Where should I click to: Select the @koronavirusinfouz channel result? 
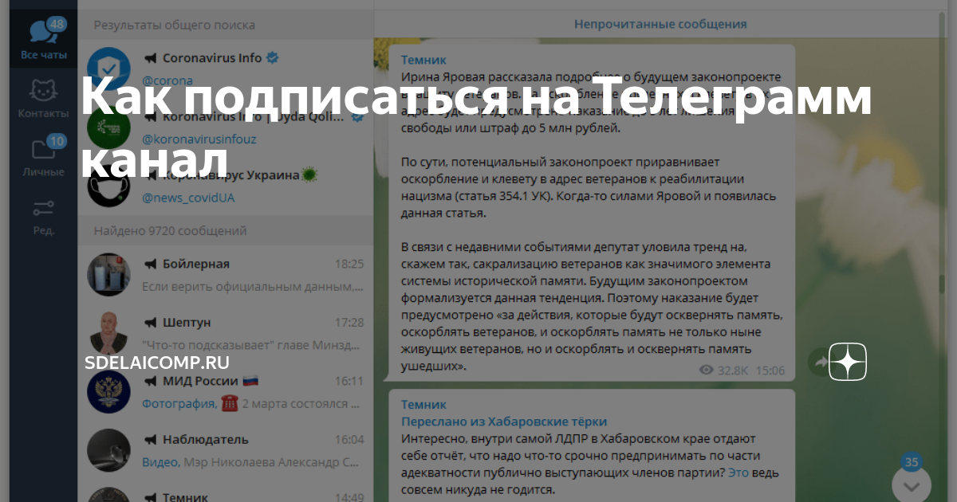point(226,127)
